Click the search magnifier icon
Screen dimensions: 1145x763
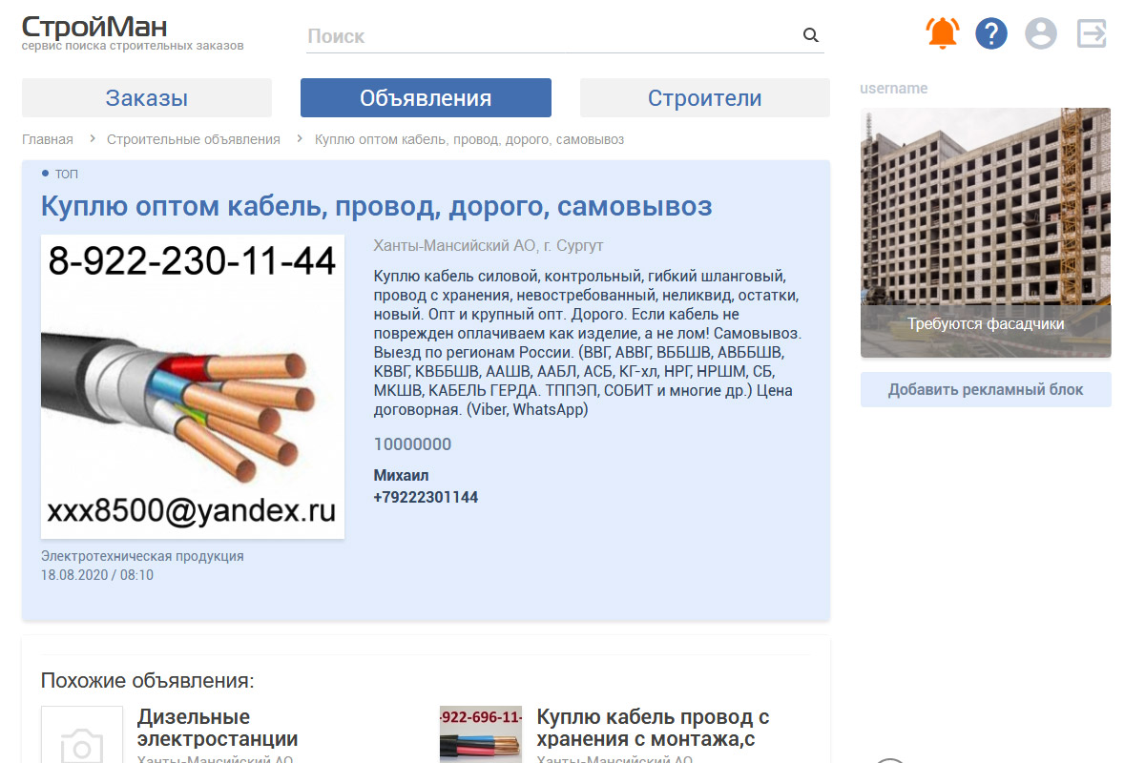(810, 36)
